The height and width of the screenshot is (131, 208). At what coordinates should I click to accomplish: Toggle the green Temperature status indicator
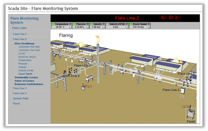[53, 24]
